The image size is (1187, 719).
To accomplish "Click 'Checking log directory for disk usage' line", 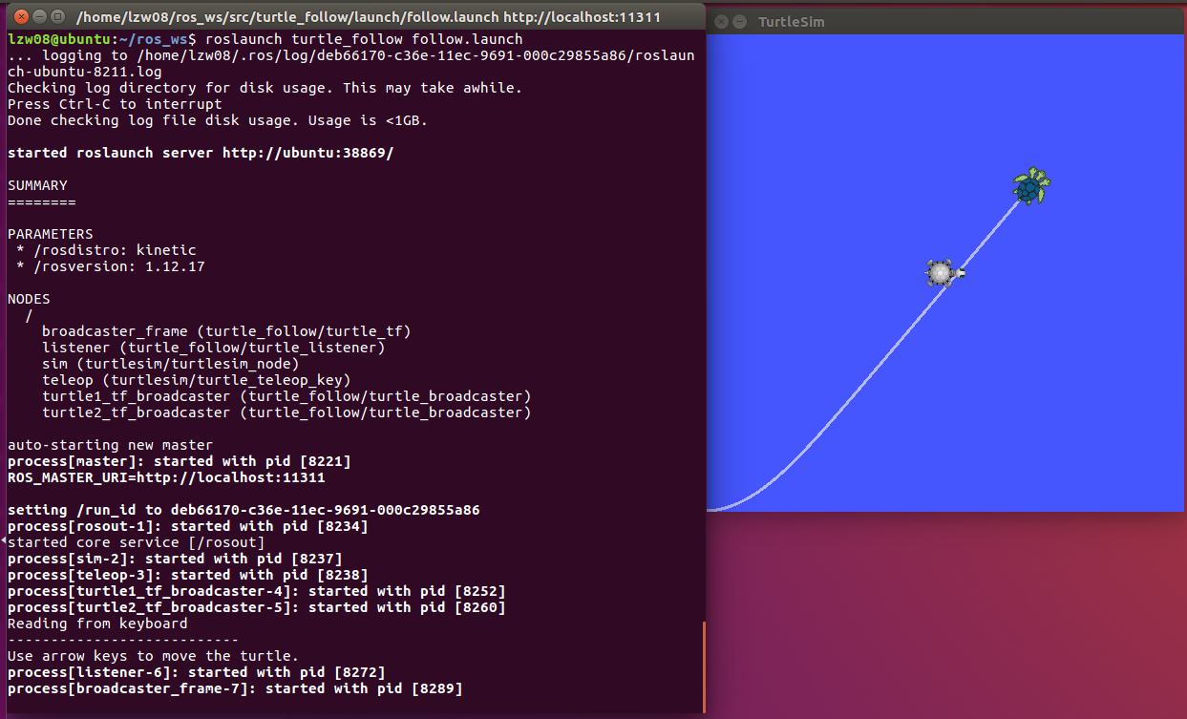I will pos(265,88).
